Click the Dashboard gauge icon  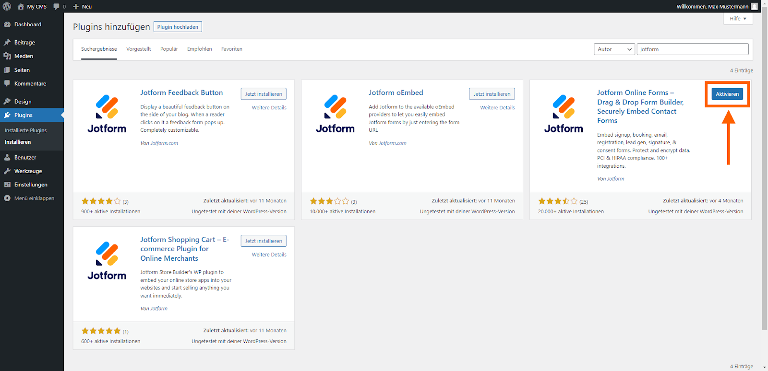(x=7, y=24)
